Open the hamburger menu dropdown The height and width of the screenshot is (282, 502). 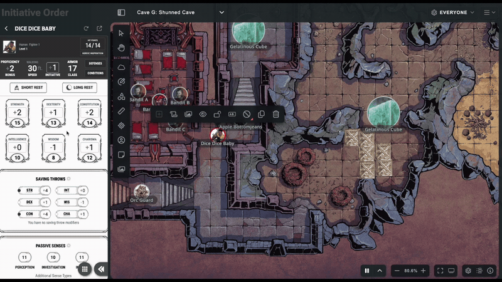click(489, 13)
